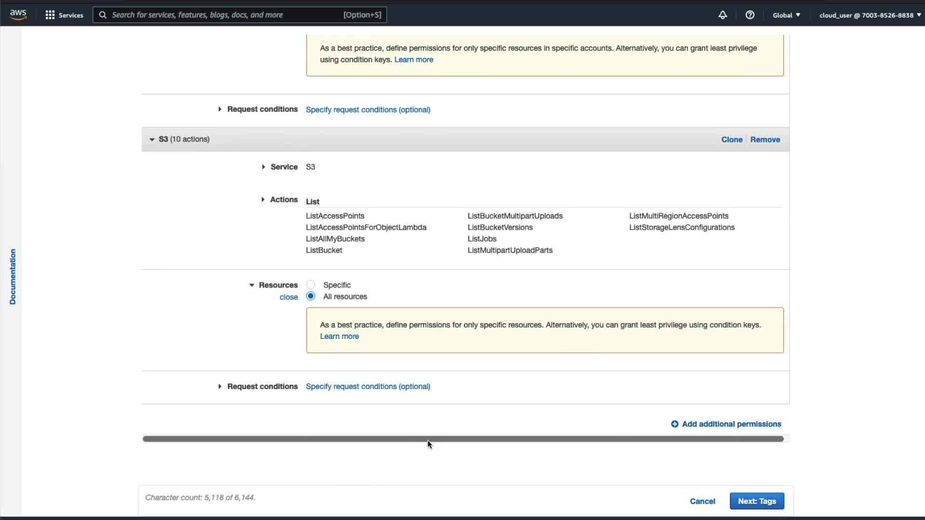Expand the Actions row arrow
The image size is (925, 520).
[x=263, y=199]
